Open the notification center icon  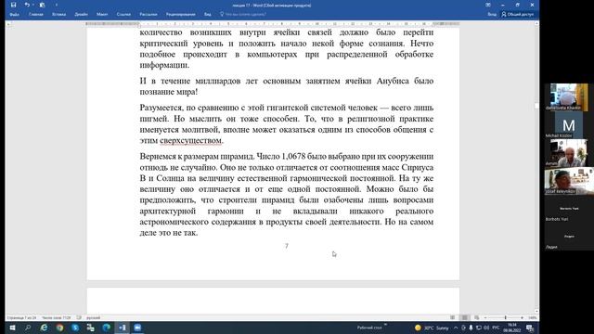(529, 328)
